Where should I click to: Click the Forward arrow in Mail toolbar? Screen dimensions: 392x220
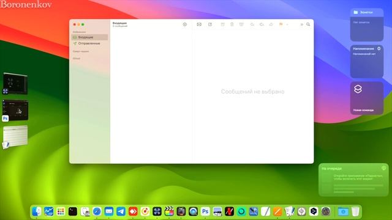click(271, 24)
